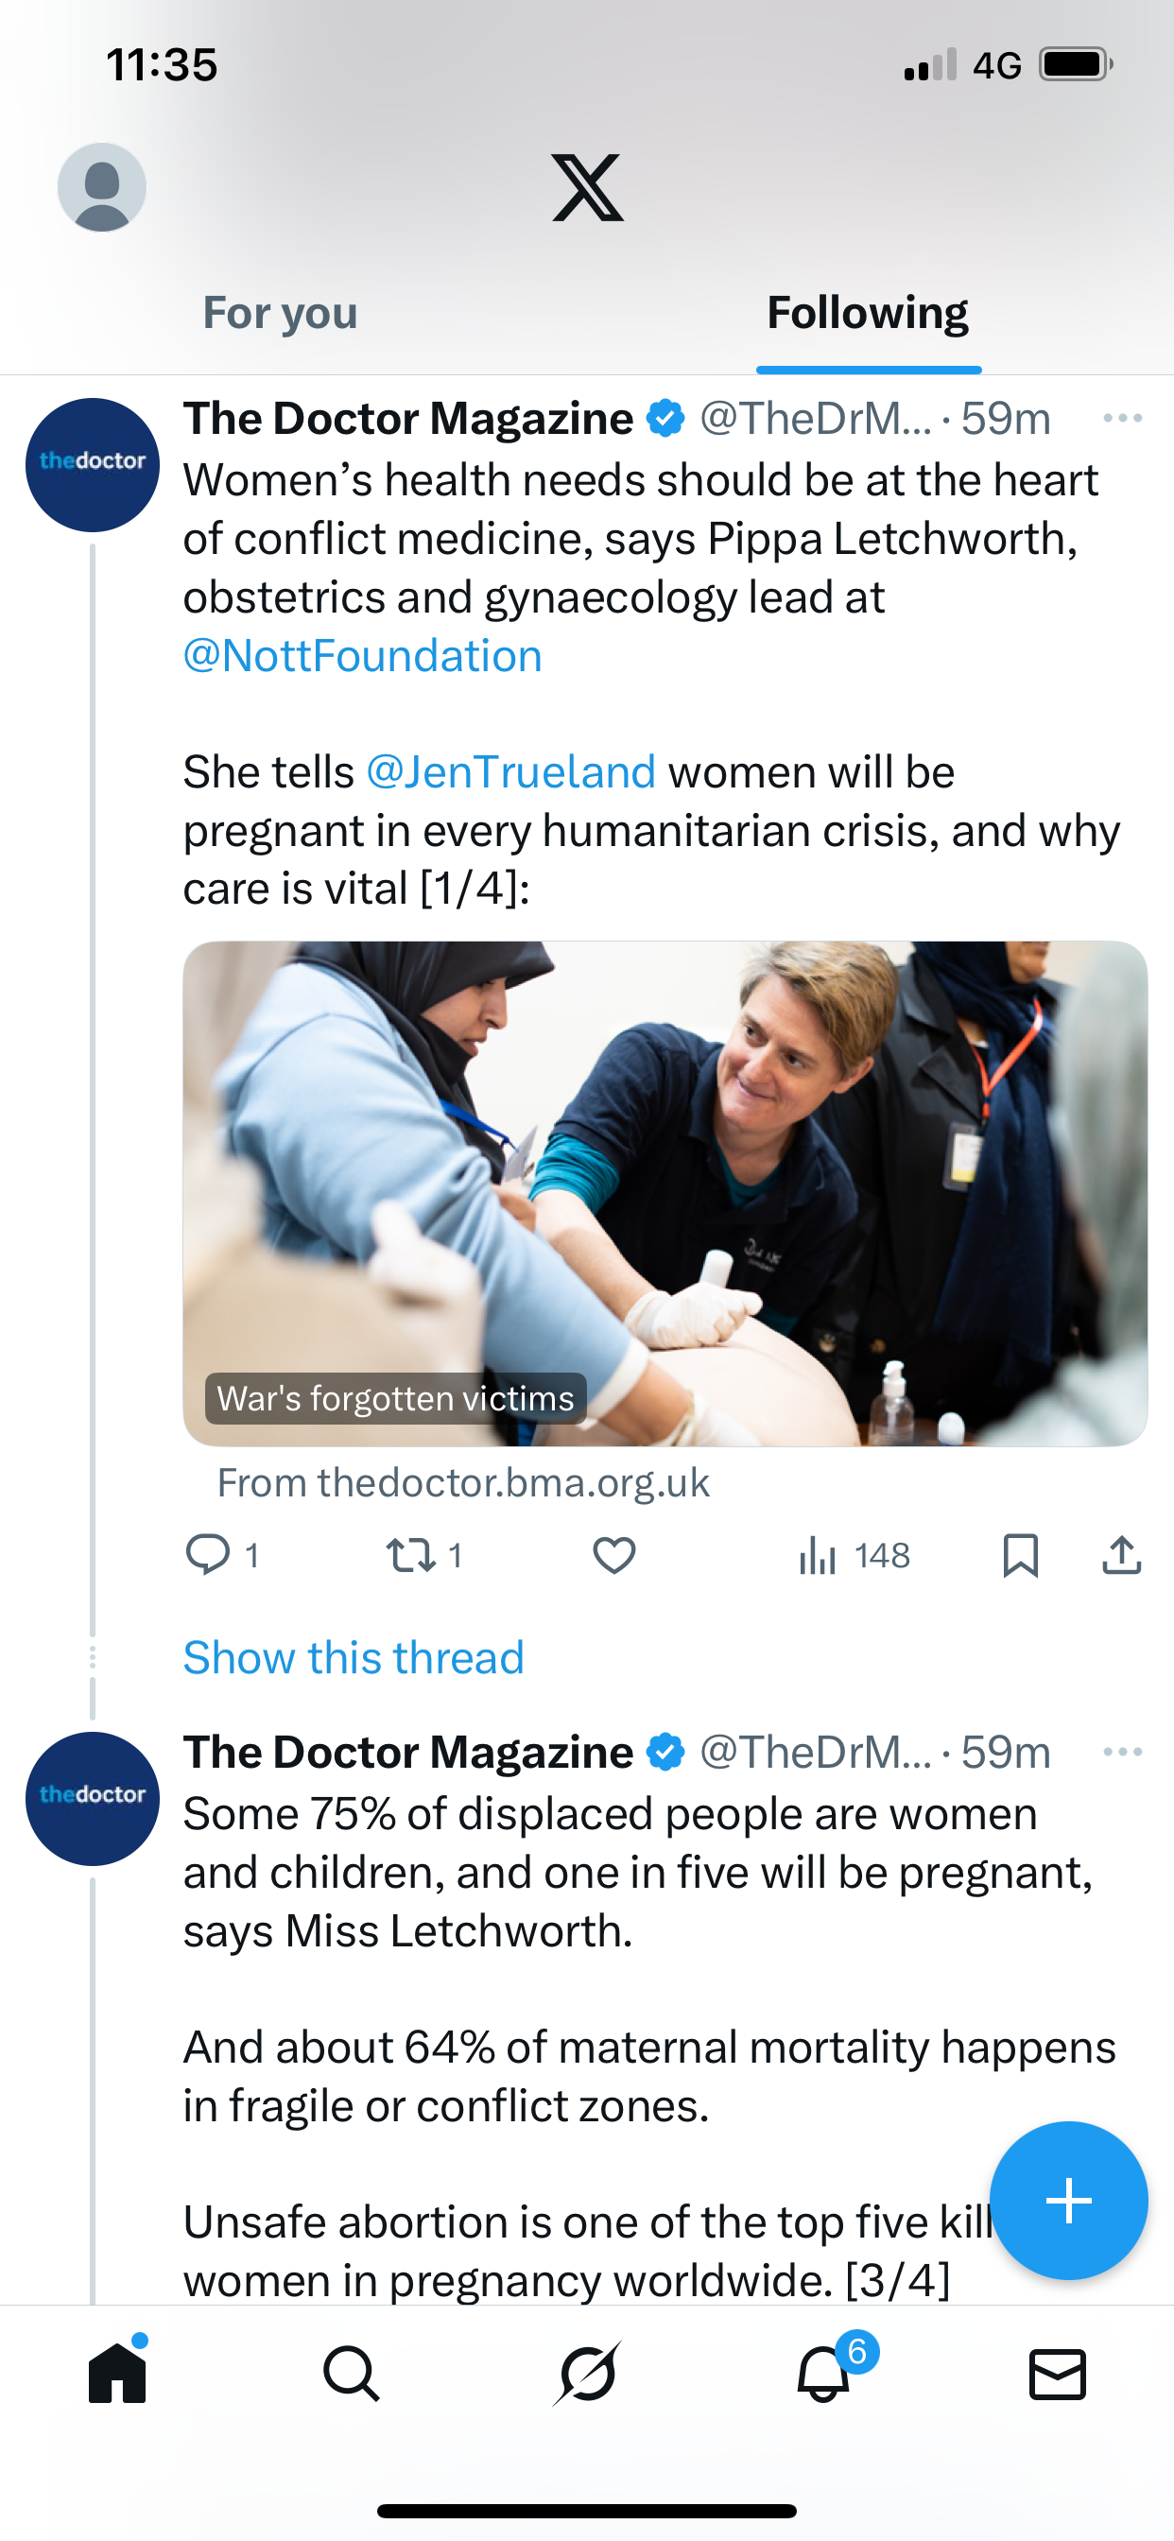Bookmark the first Doctor Magazine post

1020,1556
